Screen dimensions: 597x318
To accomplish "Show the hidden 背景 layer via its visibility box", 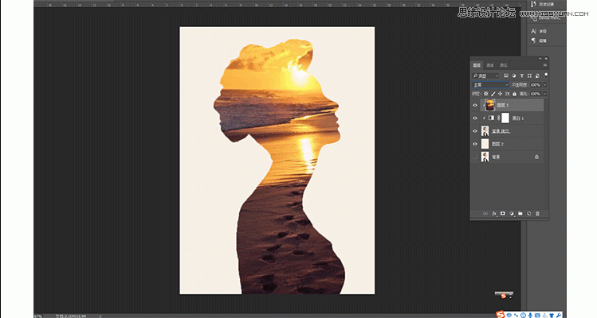I will [475, 157].
